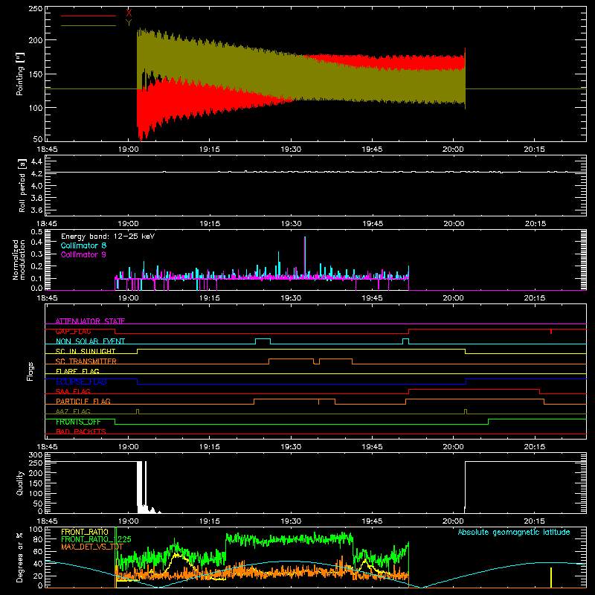Click the ECLIPSE_FLAG label

coord(81,382)
